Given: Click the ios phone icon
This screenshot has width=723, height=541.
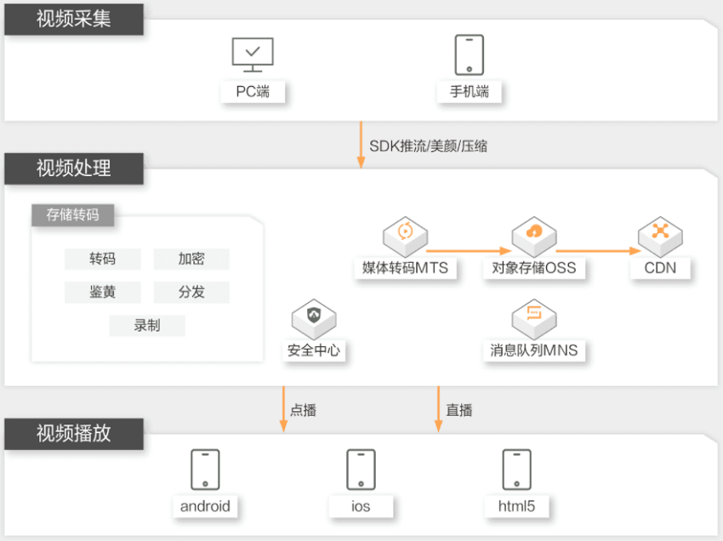Looking at the screenshot, I should [x=361, y=470].
